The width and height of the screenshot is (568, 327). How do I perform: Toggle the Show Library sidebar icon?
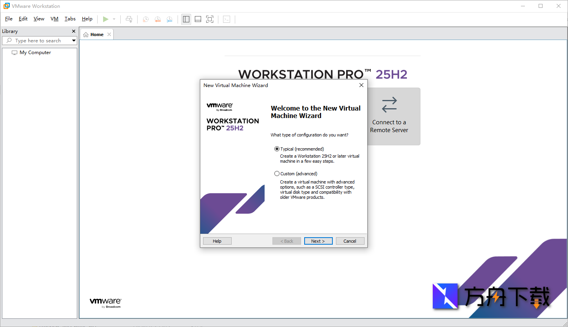coord(186,19)
